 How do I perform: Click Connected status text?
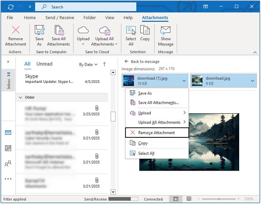[153, 199]
